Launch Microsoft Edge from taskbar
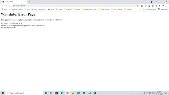 tap(62, 93)
